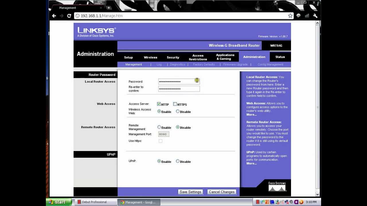
Task: Enable UPnP
Action: (159, 161)
